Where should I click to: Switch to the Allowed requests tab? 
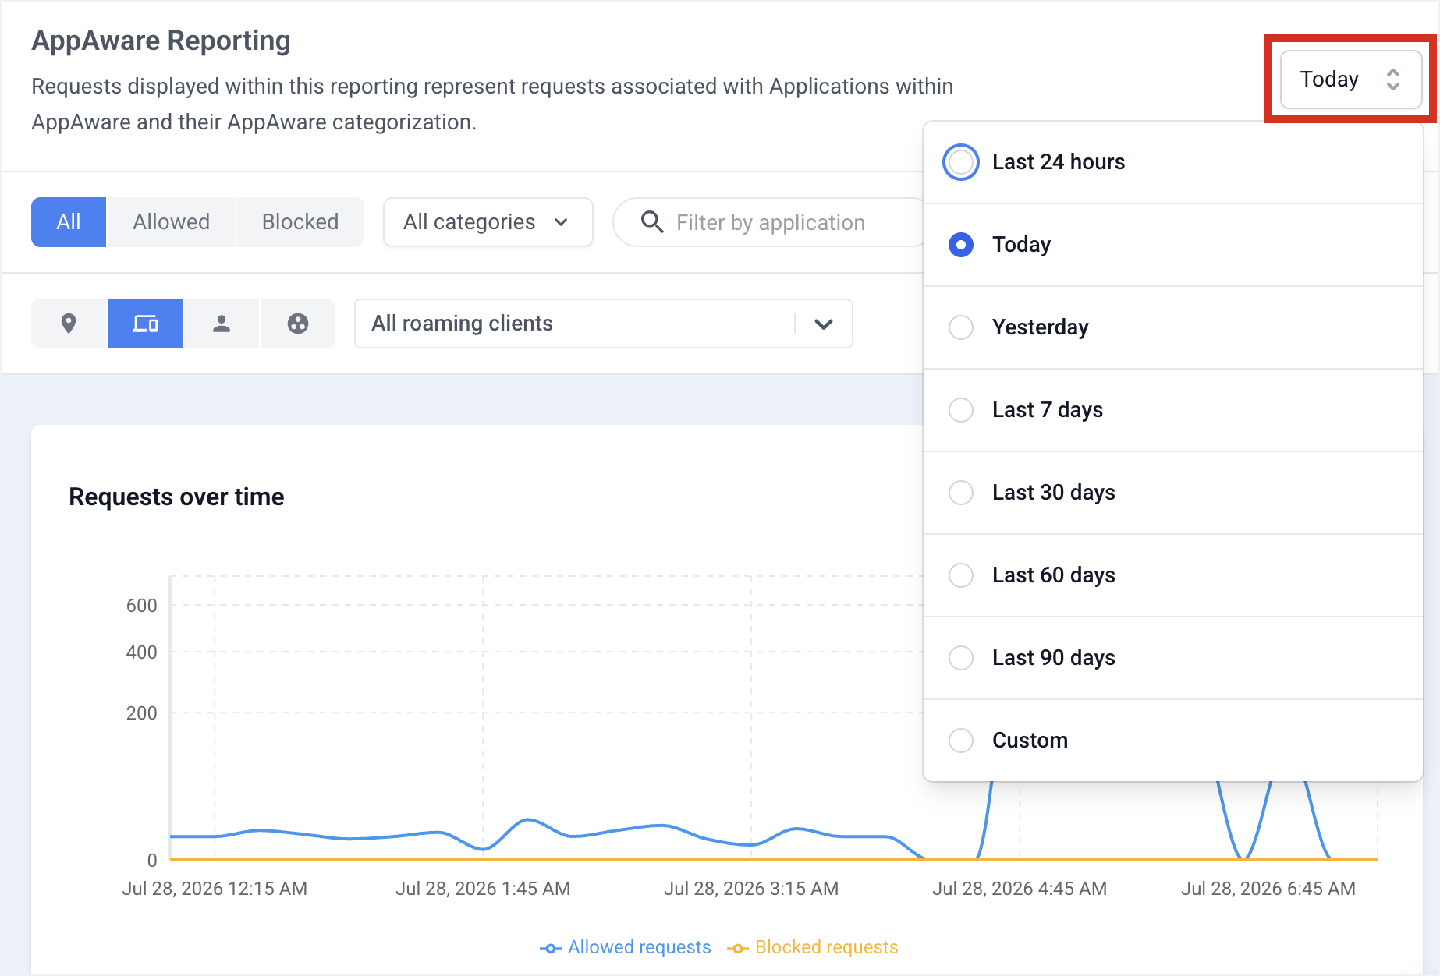(x=172, y=222)
